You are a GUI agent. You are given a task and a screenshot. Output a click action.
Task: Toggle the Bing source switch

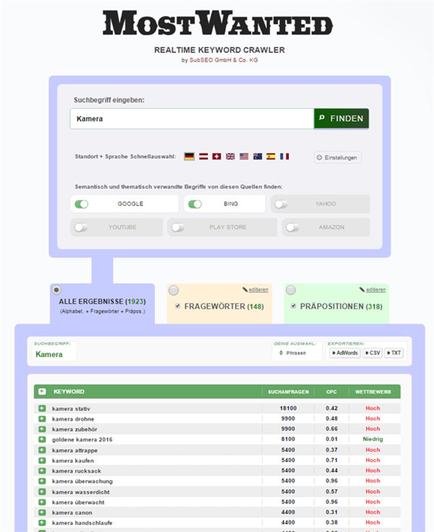click(195, 204)
